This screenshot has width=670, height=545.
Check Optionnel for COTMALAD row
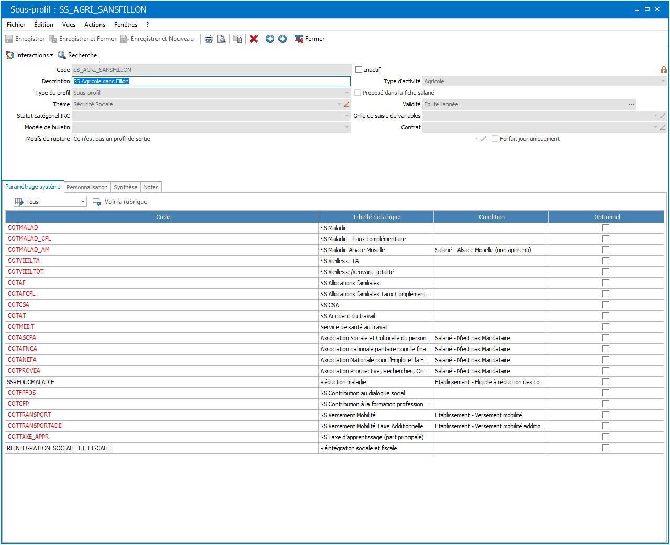(x=606, y=228)
